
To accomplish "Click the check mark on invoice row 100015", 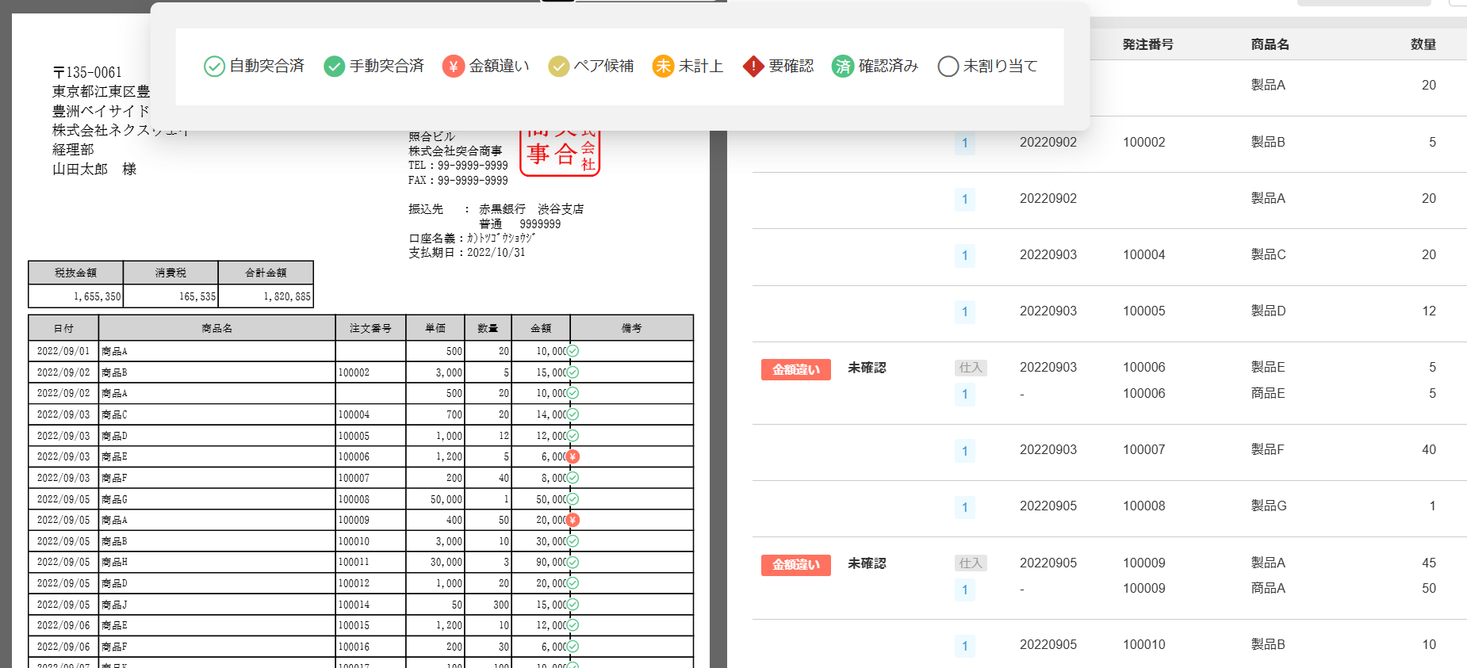I will (x=573, y=625).
